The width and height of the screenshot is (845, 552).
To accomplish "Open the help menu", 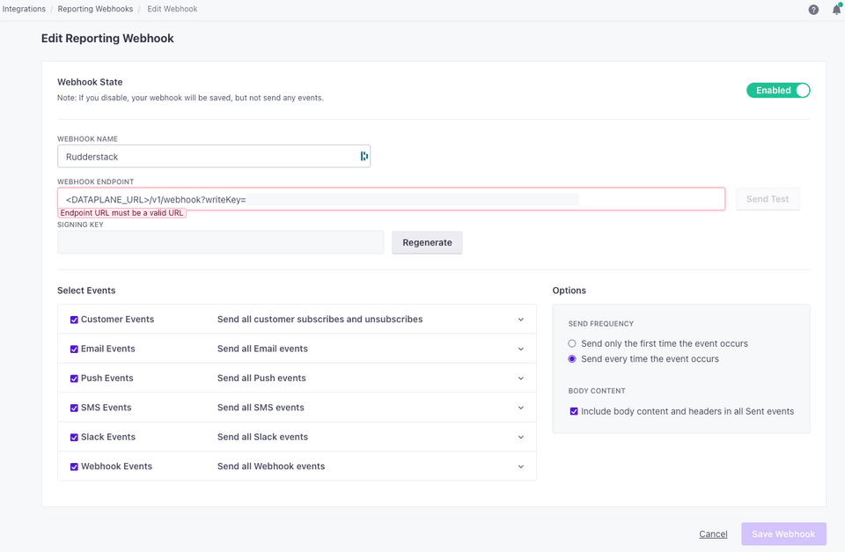I will click(x=812, y=10).
